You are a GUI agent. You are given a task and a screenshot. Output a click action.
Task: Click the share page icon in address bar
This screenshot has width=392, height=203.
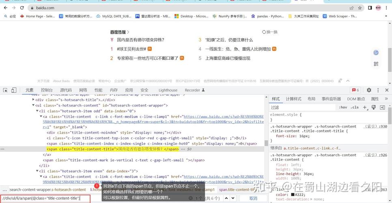click(352, 8)
